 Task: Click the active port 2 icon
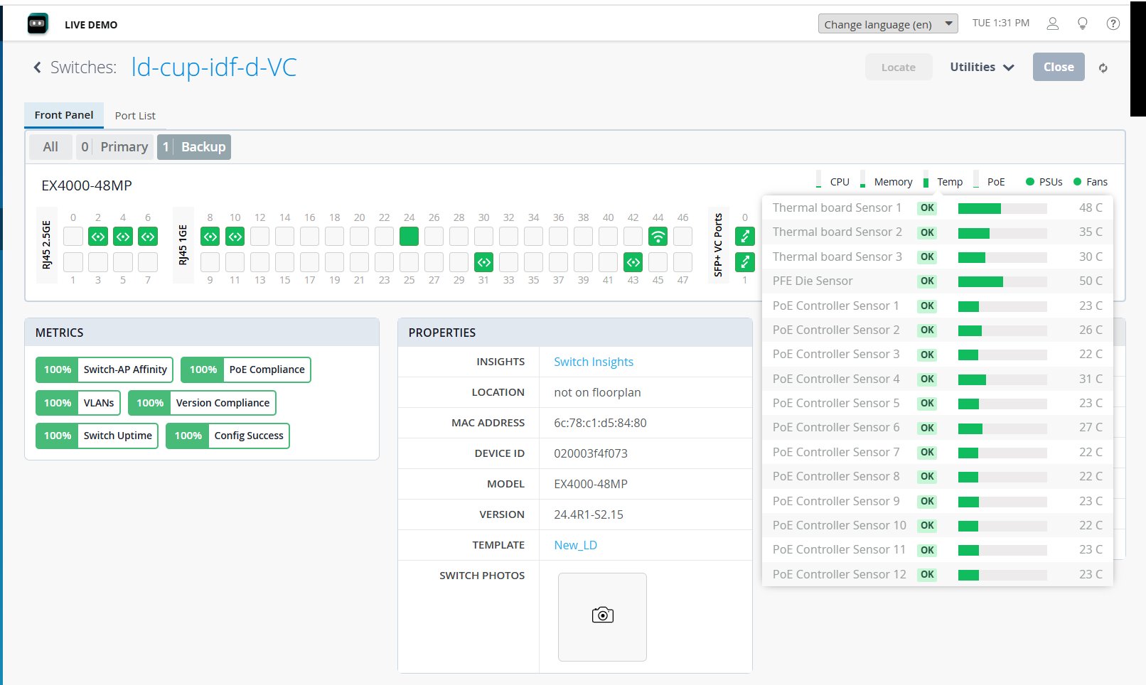coord(98,237)
